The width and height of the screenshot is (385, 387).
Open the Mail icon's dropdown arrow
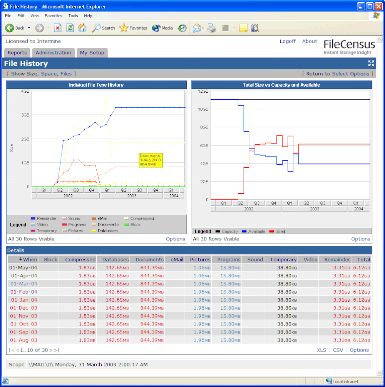(x=203, y=28)
